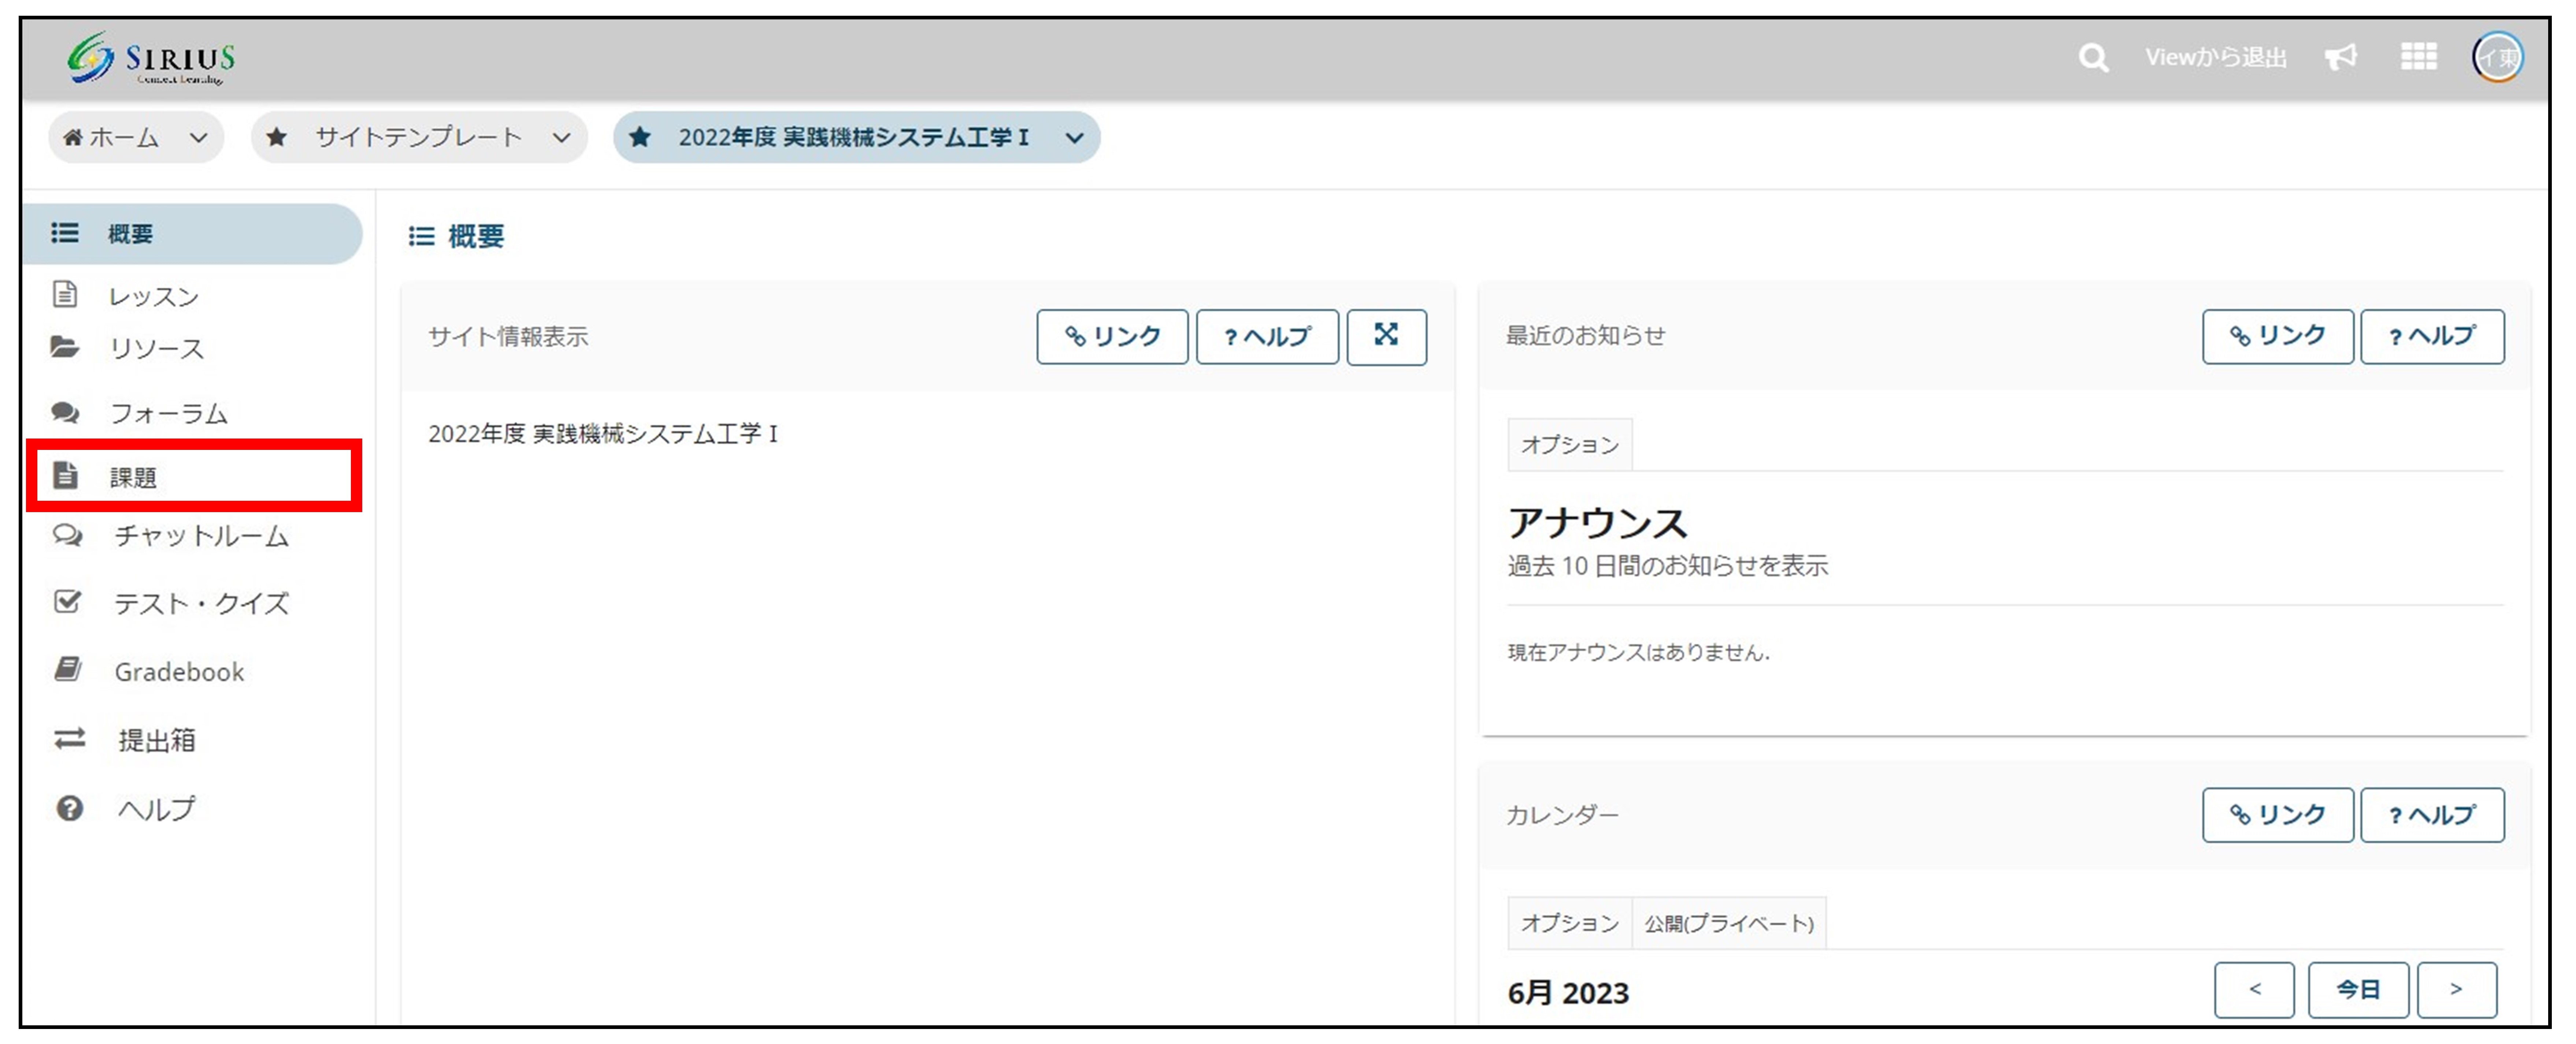This screenshot has height=1044, width=2576.
Task: Select the サイトテンプレート site tab
Action: [x=419, y=138]
